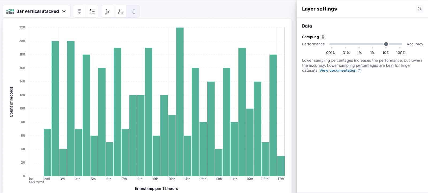This screenshot has height=193, width=428.
Task: Set sampling to the 100% tick
Action: coord(400,48)
